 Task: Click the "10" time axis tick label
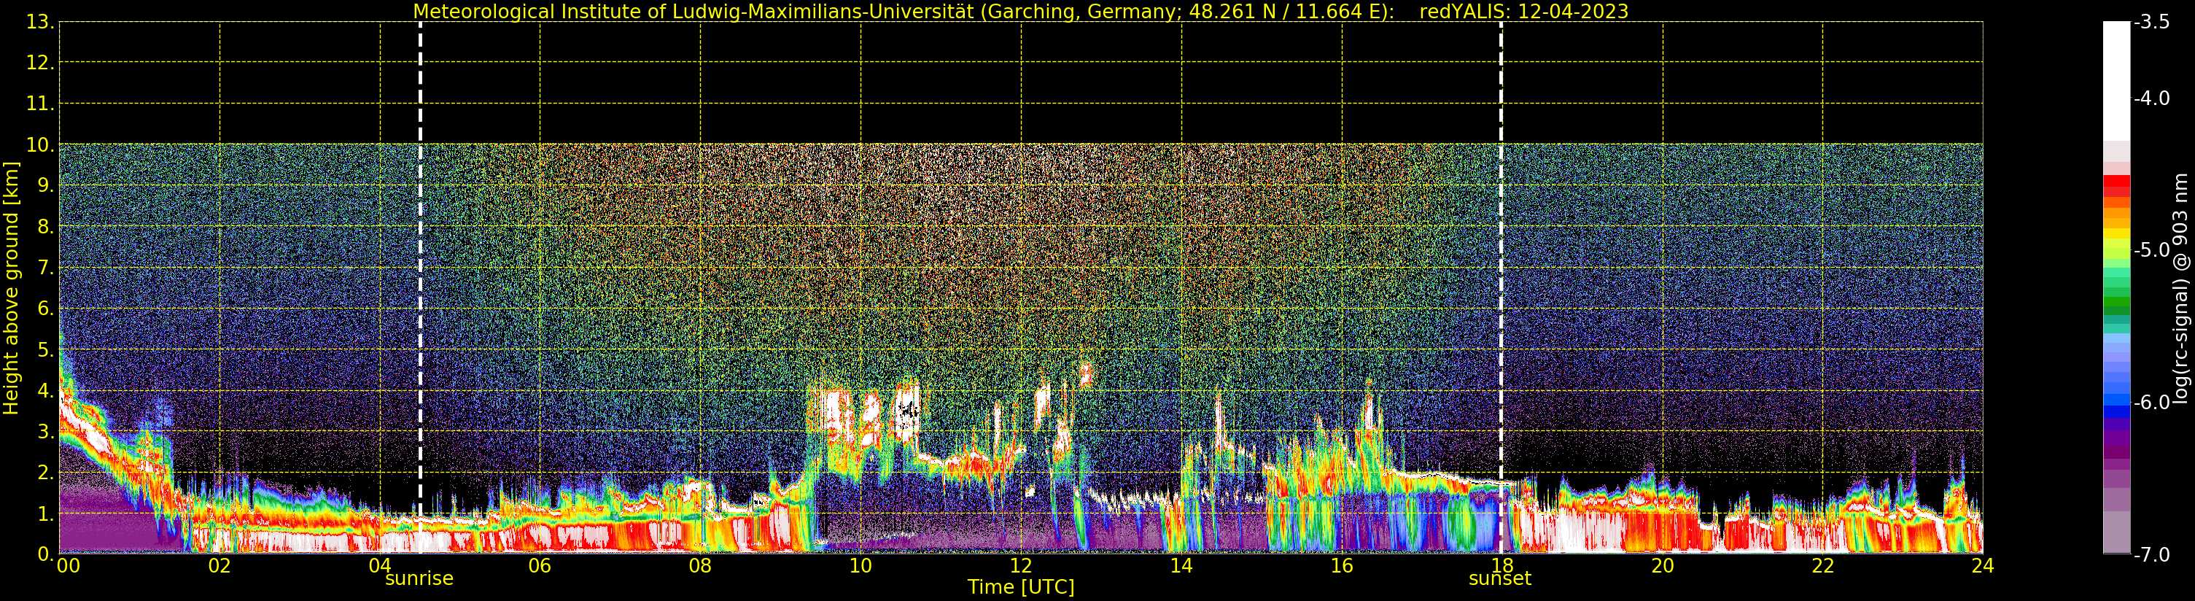(860, 566)
